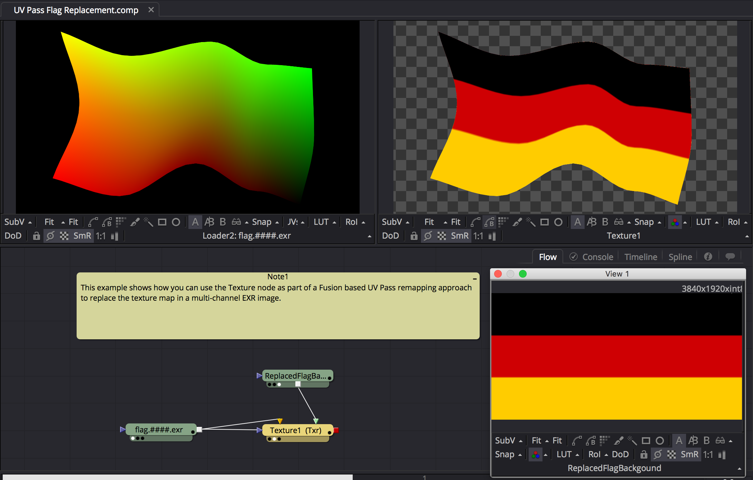Image resolution: width=753 pixels, height=480 pixels.
Task: Open the LUT dropdown arrow in the Loader2 viewer
Action: pyautogui.click(x=334, y=223)
